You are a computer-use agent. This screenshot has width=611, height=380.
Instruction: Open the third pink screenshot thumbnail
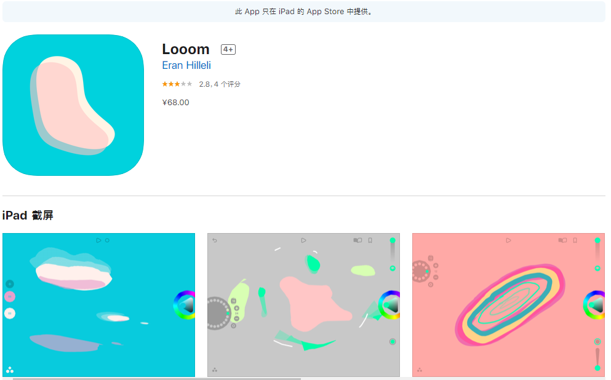click(508, 305)
